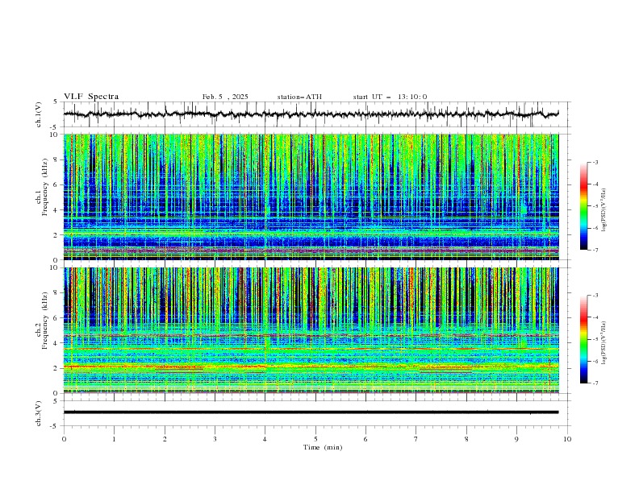Click the color scale bar beside ch.1 spectrogram
Viewport: 639px width, 493px height.
[583, 206]
